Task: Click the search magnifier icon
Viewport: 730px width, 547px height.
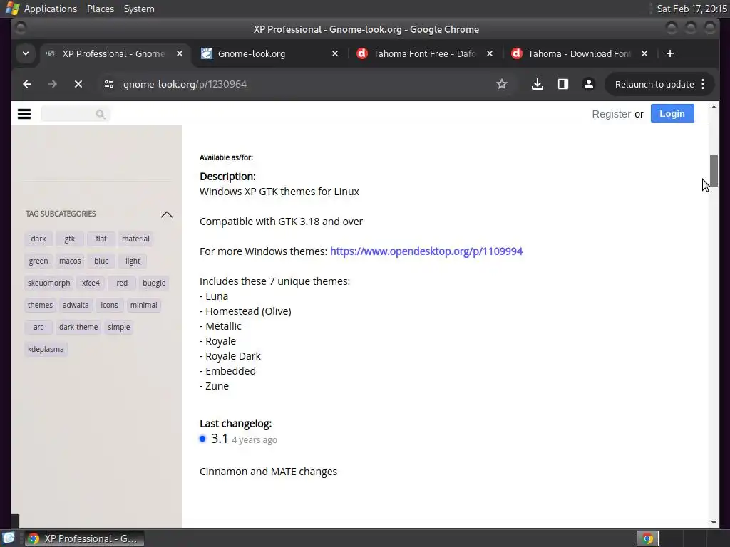Action: pos(100,114)
